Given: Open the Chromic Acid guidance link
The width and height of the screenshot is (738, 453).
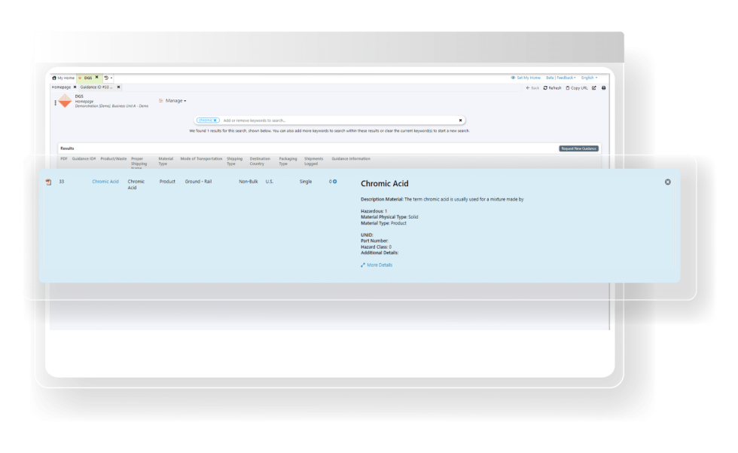Looking at the screenshot, I should point(104,182).
